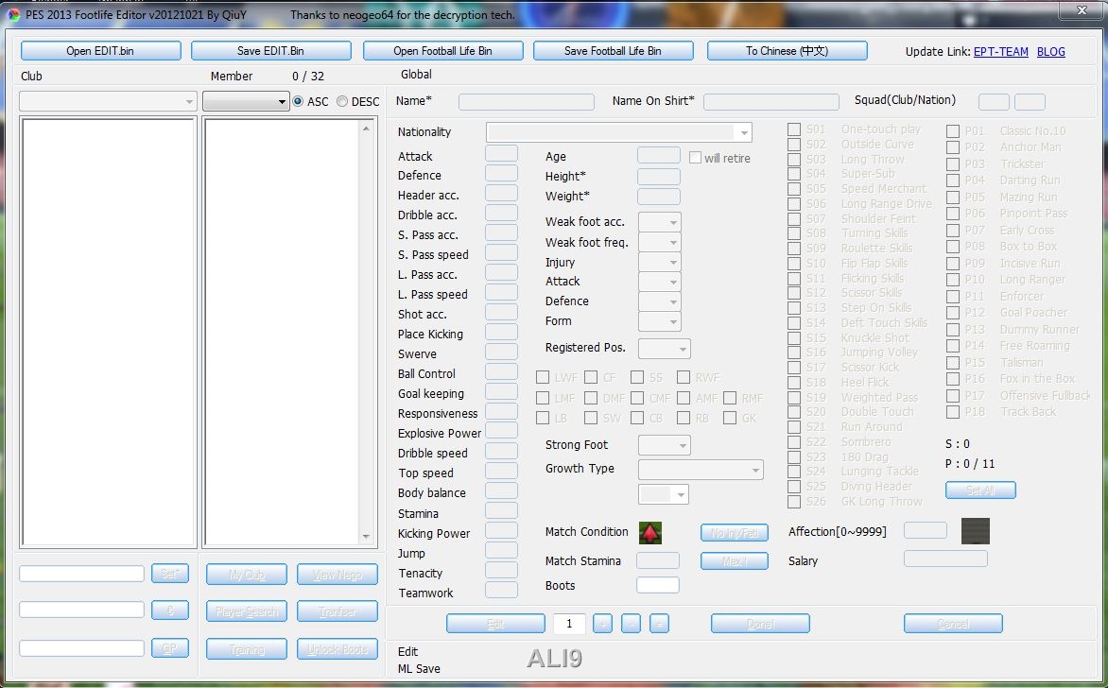Screen dimensions: 1108x688
Task: Click the Player Search button
Action: (x=247, y=611)
